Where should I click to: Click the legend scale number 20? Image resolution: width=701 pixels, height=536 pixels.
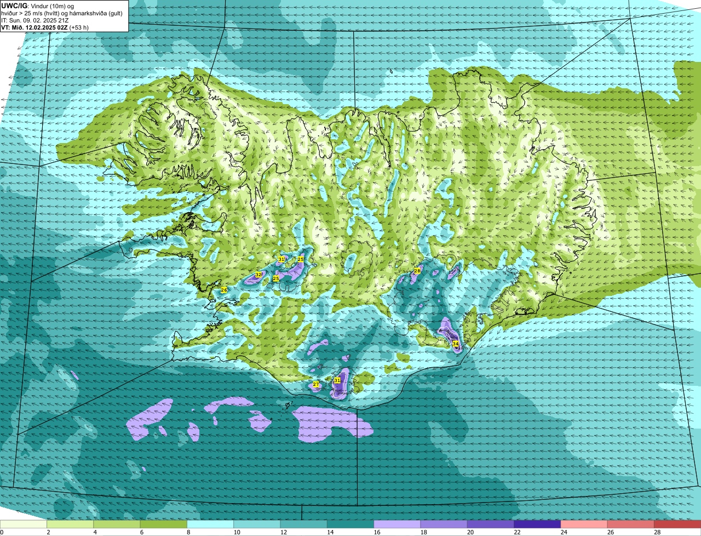click(x=469, y=532)
